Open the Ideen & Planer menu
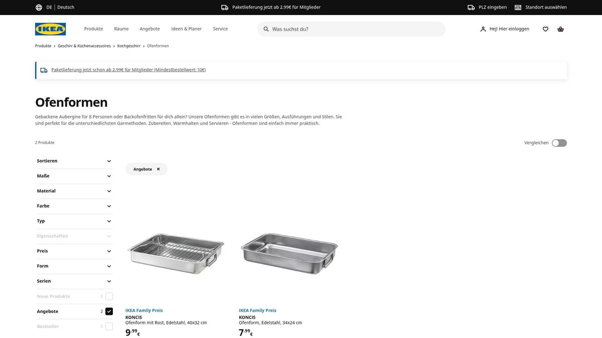The height and width of the screenshot is (338, 602). (186, 29)
